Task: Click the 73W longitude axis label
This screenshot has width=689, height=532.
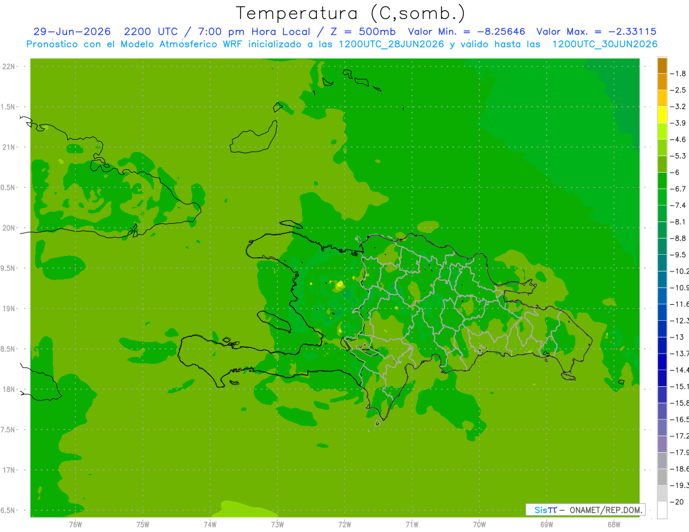Action: pos(277,524)
